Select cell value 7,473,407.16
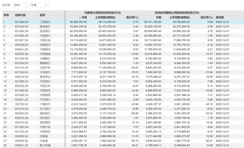Viewport: 244px width, 148px height. pos(79,77)
